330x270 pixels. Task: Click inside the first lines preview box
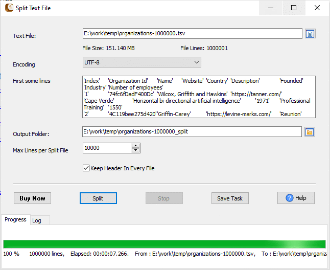tap(198, 97)
